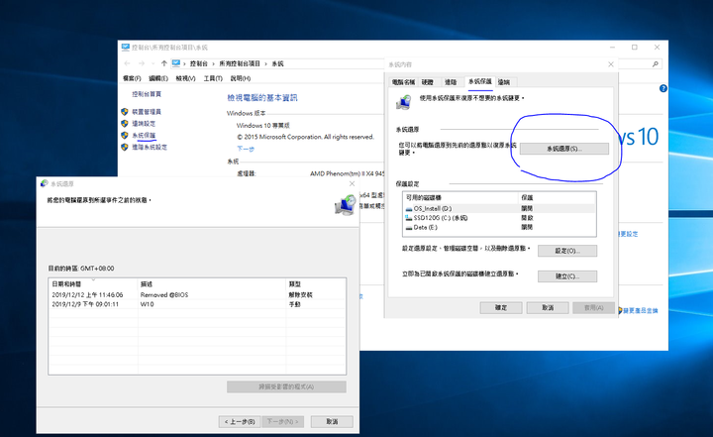Close the System Restore dialog
The height and width of the screenshot is (437, 713).
point(352,183)
